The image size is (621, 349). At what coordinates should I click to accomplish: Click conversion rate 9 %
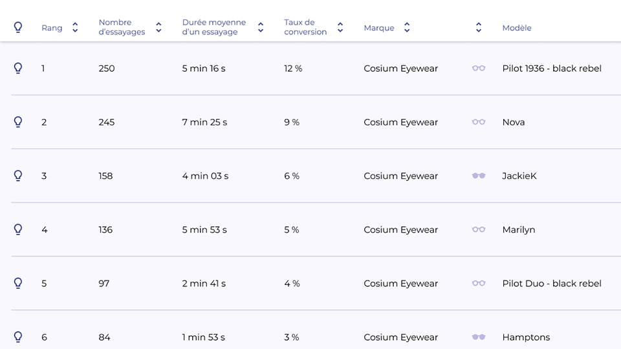pyautogui.click(x=292, y=122)
